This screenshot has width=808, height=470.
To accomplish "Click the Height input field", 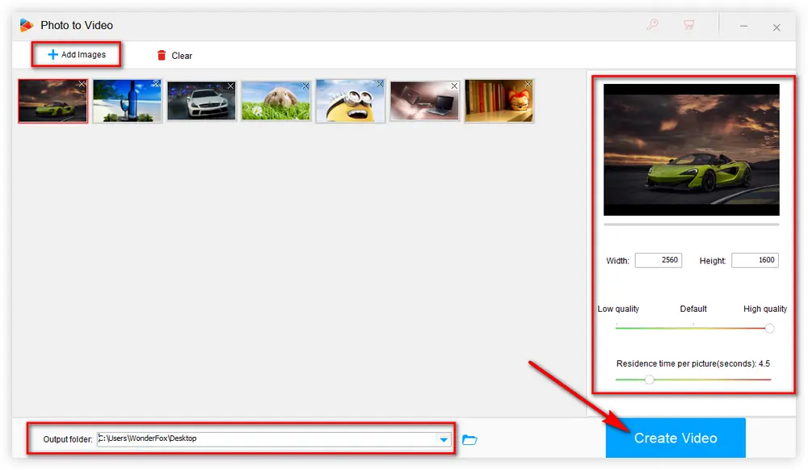I will pos(755,260).
